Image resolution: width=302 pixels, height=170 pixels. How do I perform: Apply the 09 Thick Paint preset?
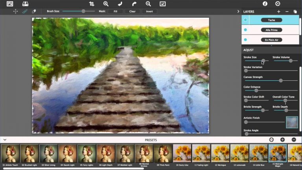coord(163,153)
